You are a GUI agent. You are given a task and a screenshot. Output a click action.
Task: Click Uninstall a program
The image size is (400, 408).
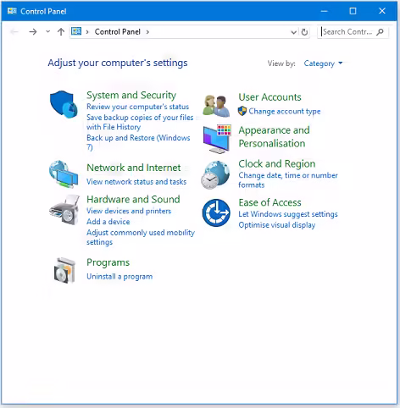pos(119,276)
